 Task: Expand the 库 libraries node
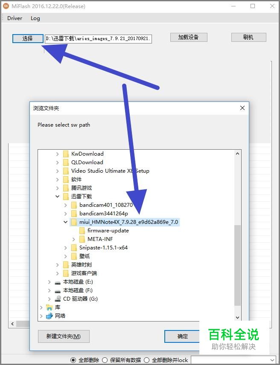tap(41, 307)
